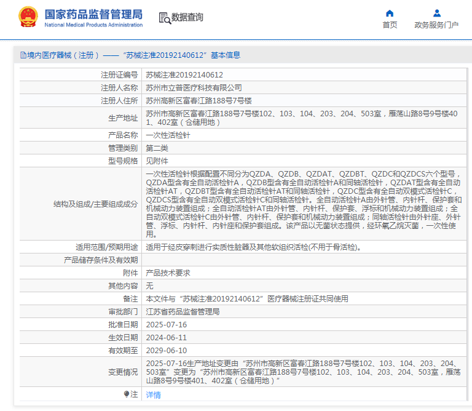Go to 首页 using the house icon
Screen dimensions: 472x411
point(390,13)
